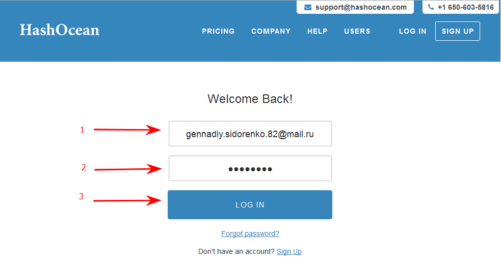
Task: Click the HashOcean logo
Action: [x=60, y=30]
